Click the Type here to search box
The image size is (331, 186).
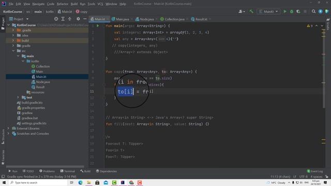click(x=38, y=182)
